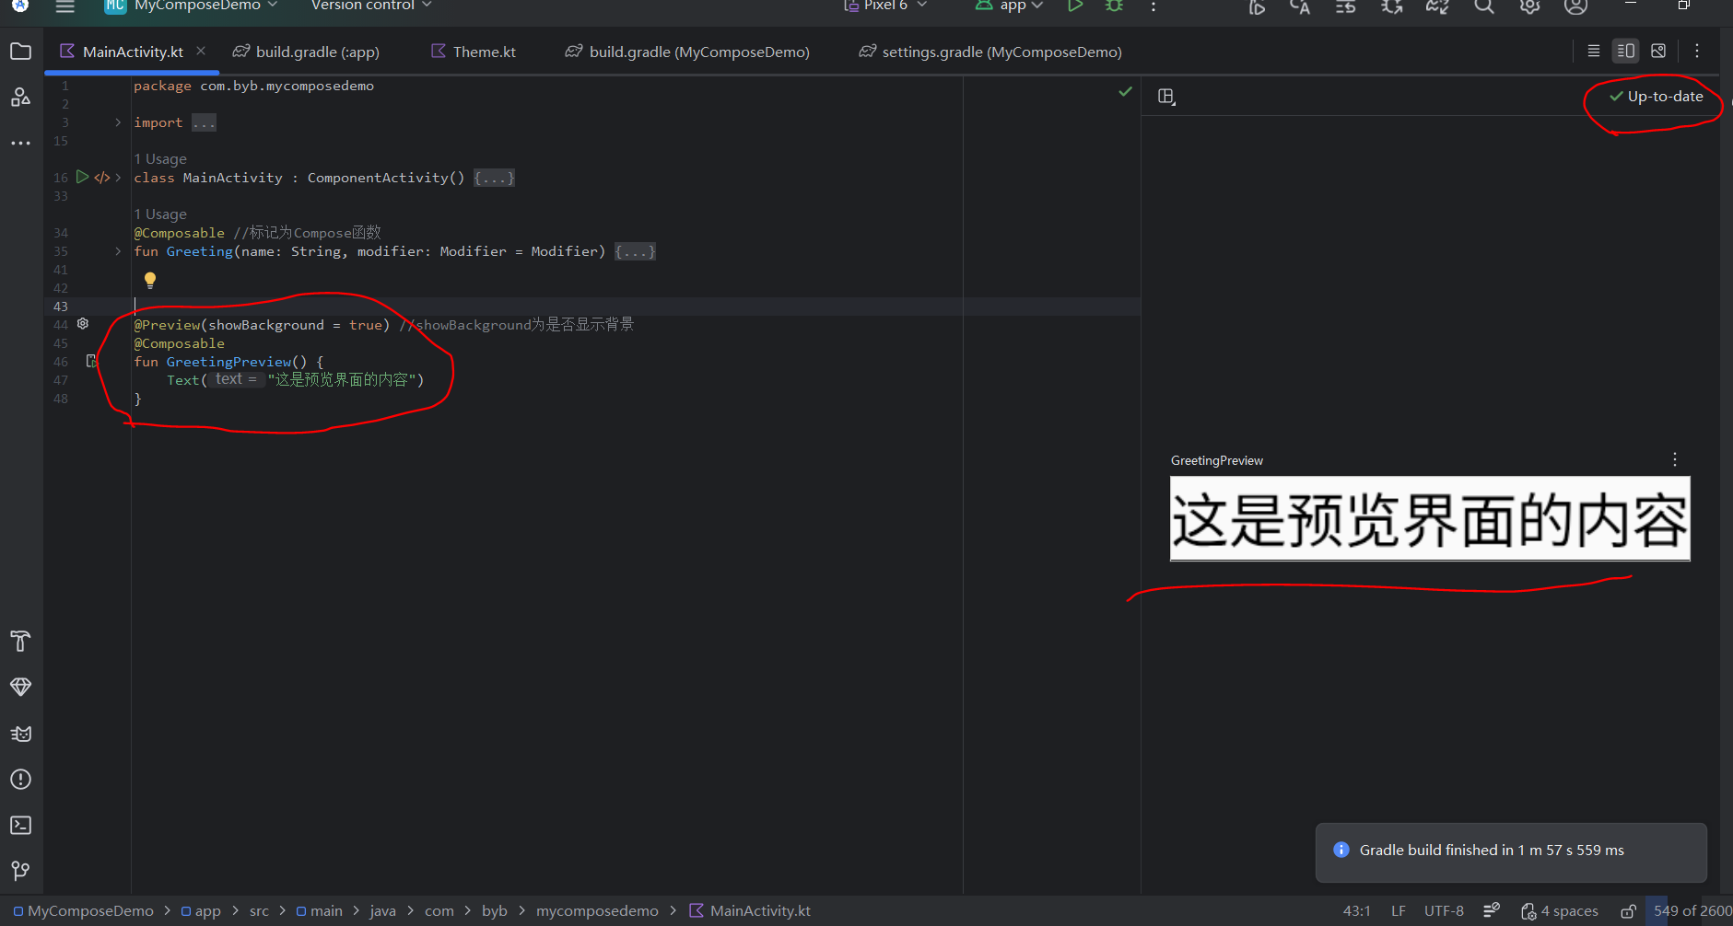Viewport: 1733px width, 926px height.
Task: Open the Project tool window folder icon
Action: click(x=20, y=52)
